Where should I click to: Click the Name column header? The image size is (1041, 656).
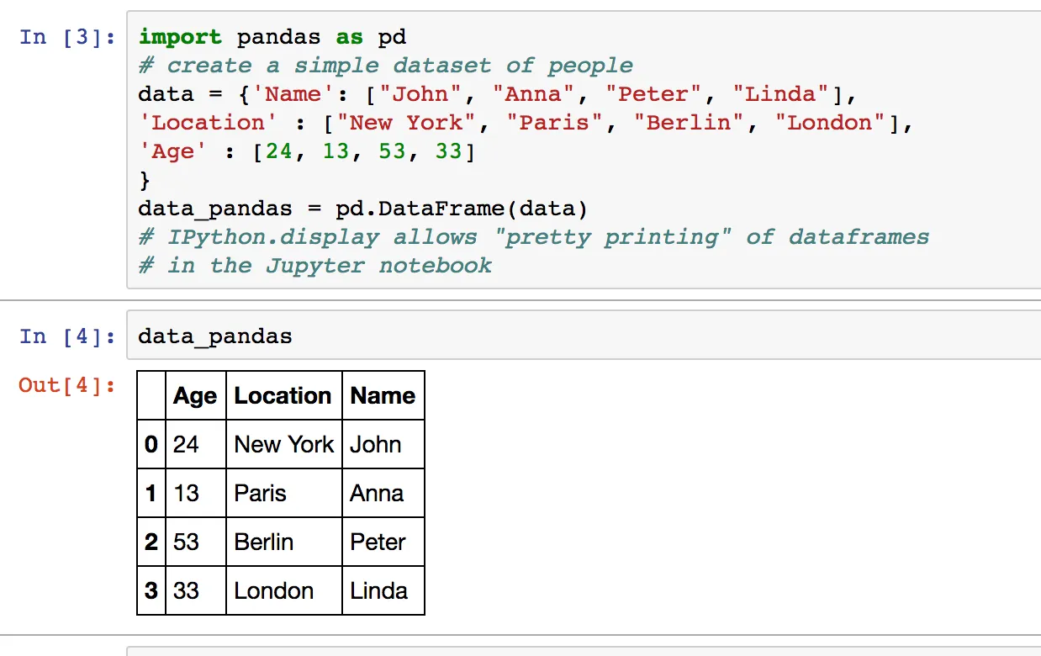click(x=383, y=396)
